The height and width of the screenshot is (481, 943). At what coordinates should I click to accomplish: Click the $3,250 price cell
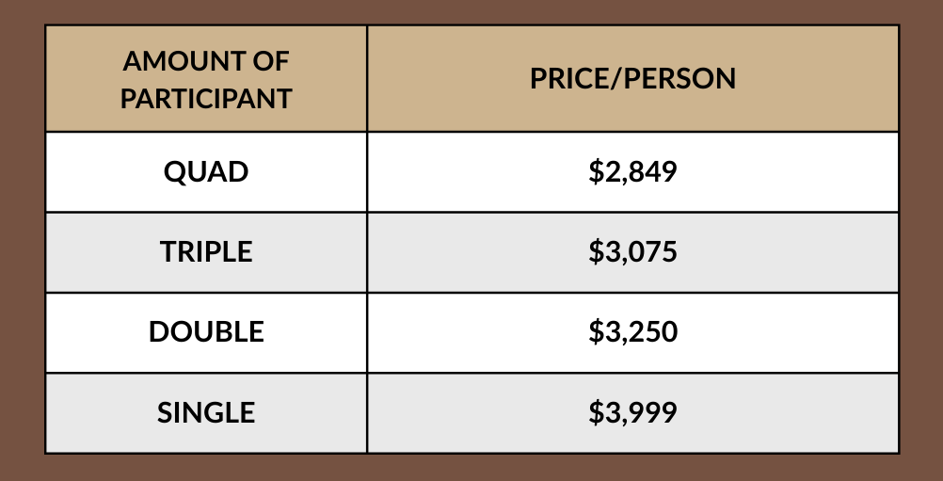tap(632, 332)
